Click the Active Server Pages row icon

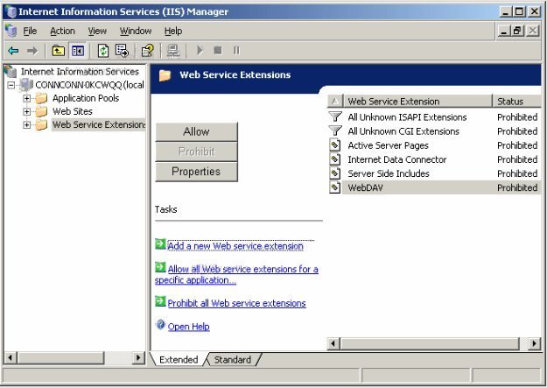tap(335, 145)
